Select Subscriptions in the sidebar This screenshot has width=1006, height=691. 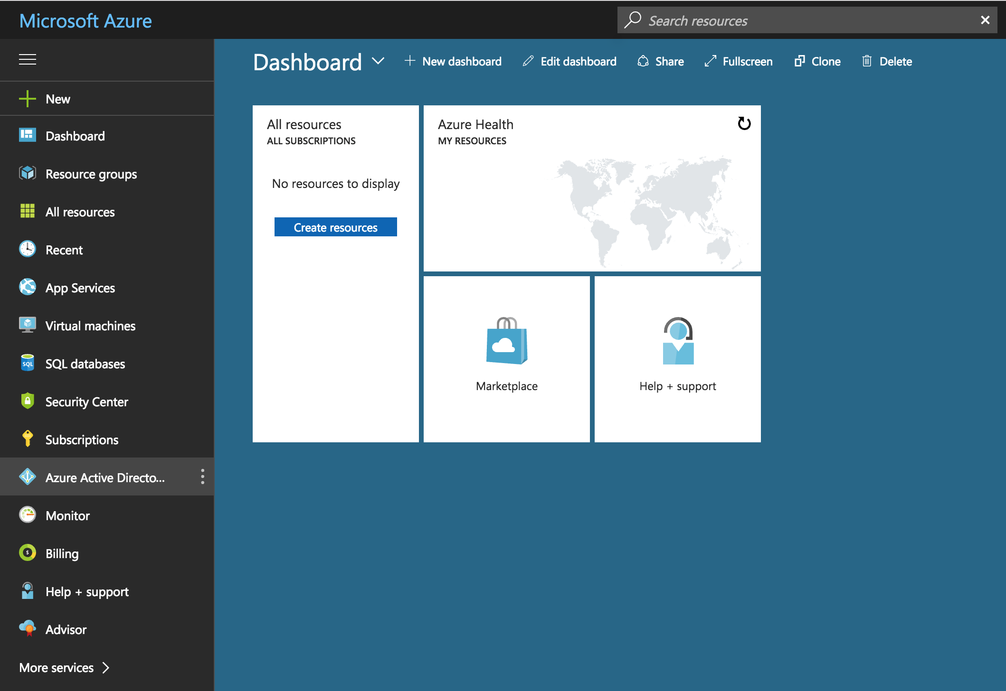[107, 439]
